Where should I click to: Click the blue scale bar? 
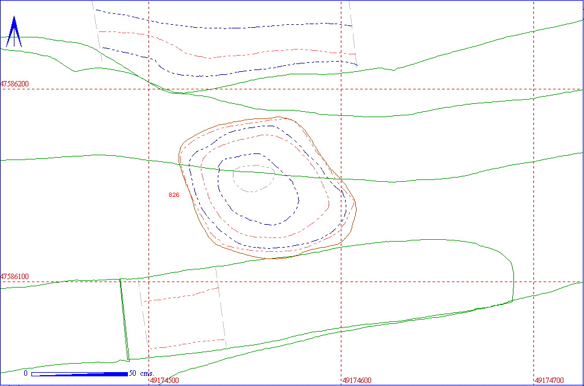80,374
